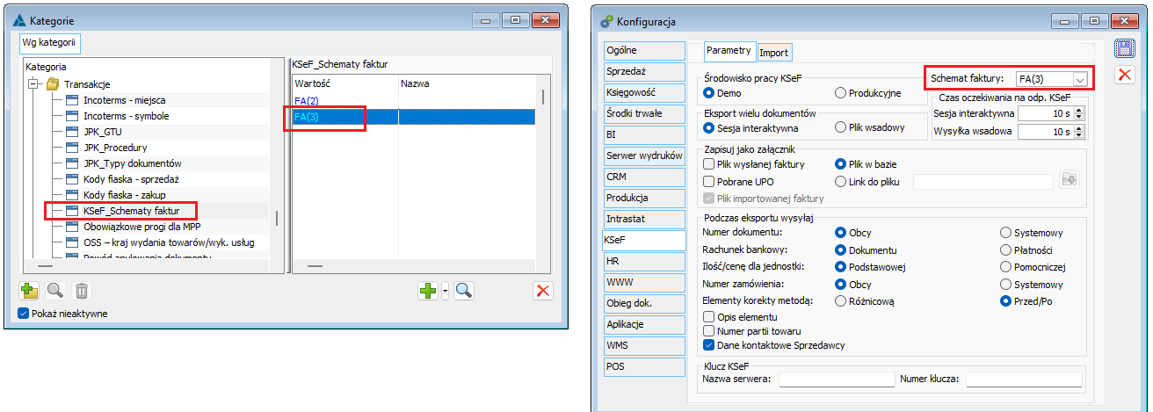Select FA(2) value row
Image resolution: width=1153 pixels, height=412 pixels.
click(413, 101)
